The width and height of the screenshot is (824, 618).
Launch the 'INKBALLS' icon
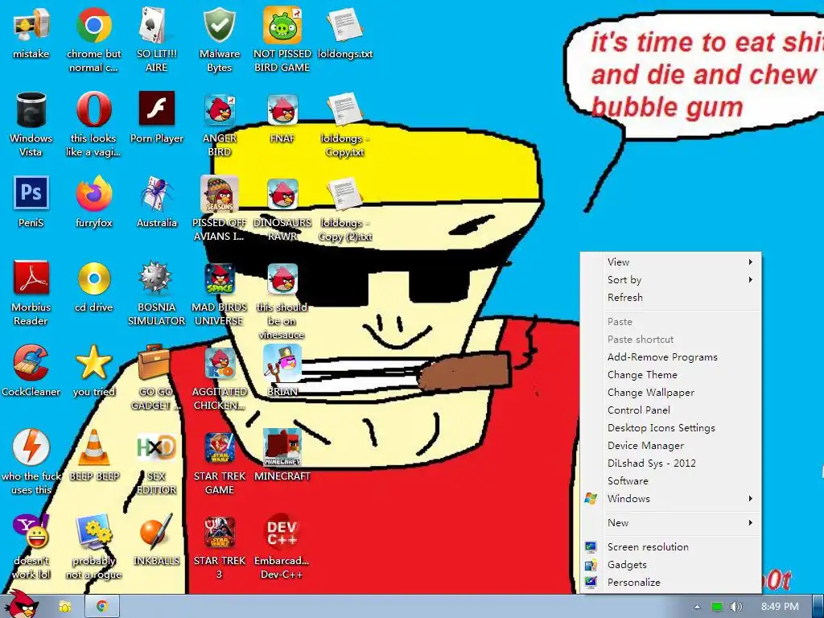pyautogui.click(x=157, y=531)
